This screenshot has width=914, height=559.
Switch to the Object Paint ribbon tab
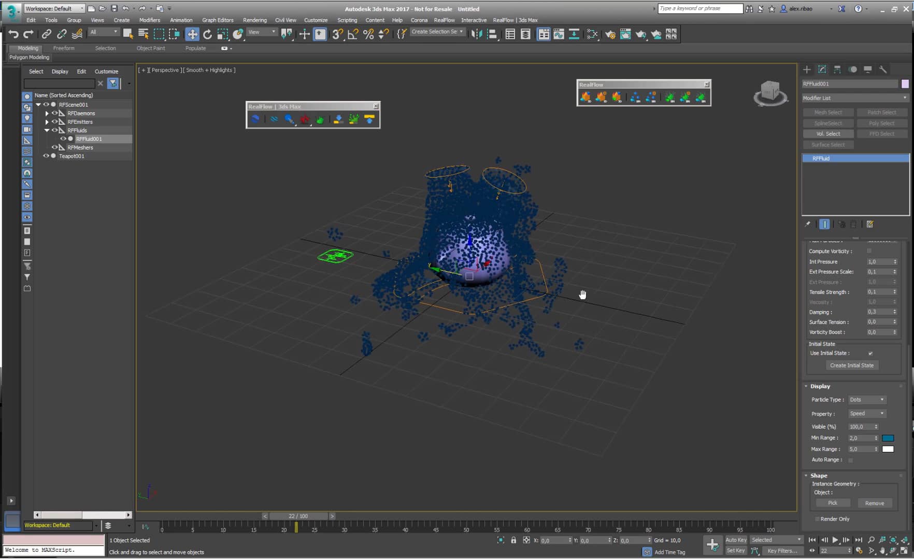point(151,48)
